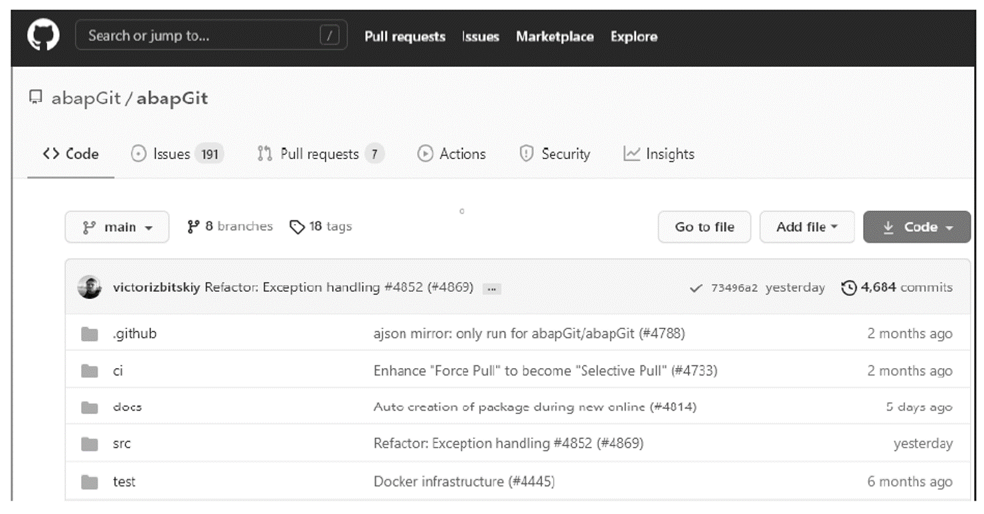Open Marketplace from the top navigation
The image size is (984, 514).
[554, 37]
